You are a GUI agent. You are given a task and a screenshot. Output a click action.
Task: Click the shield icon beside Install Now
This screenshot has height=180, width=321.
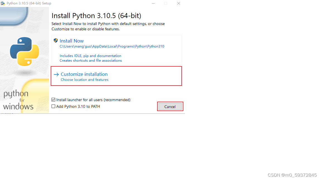tap(56, 40)
